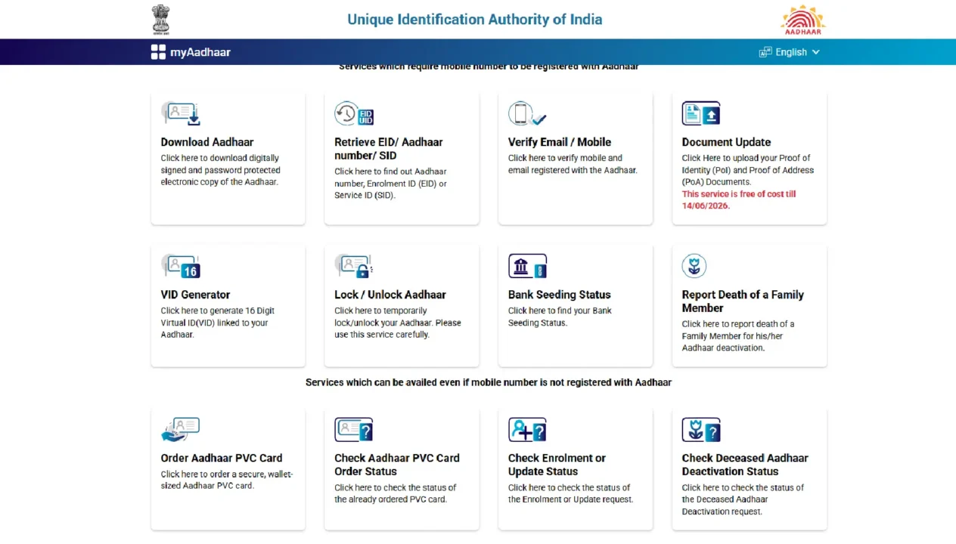Open the Verify Email / Mobile service
The width and height of the screenshot is (956, 544).
[x=576, y=159]
